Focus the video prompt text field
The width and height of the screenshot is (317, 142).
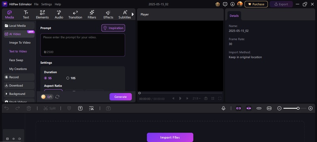click(x=83, y=45)
